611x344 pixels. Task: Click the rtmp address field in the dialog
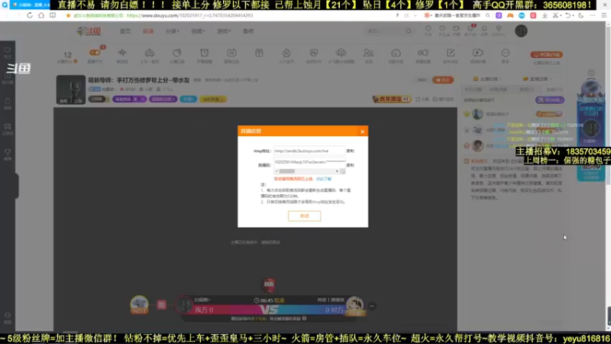[309, 151]
